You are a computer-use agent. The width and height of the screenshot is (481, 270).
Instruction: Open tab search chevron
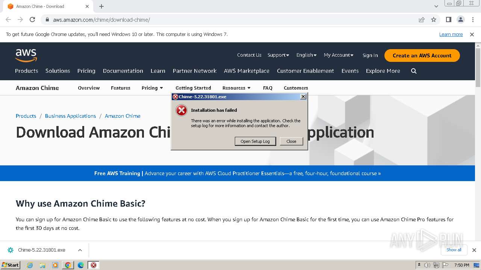click(x=436, y=6)
